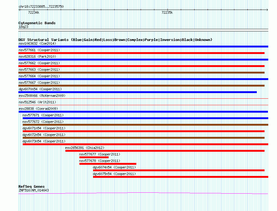This screenshot has height=211, width=277.
Task: Click the nsv512546 (Arlt2011) label
Action: (37, 102)
